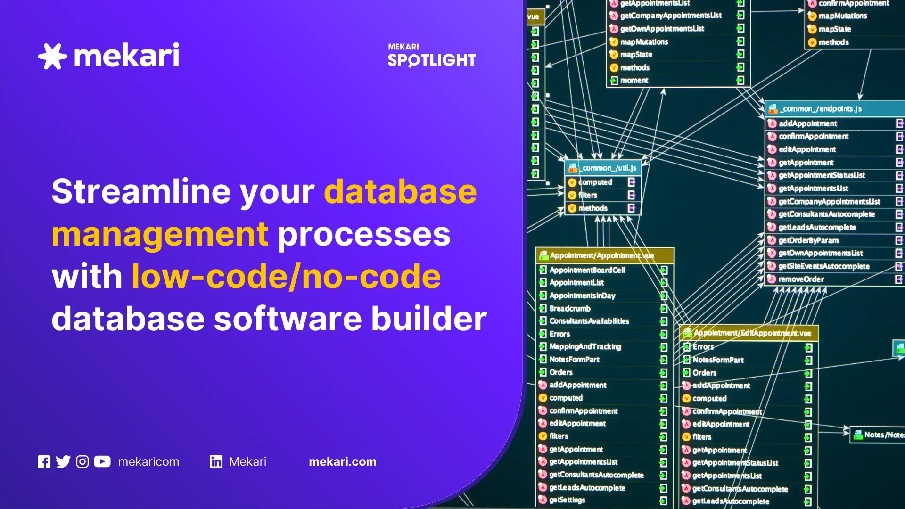
Task: Click the icon beside removeOrder entry
Action: (x=772, y=279)
